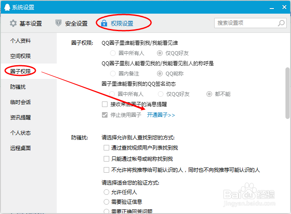Open the 基本设置 tab
The width and height of the screenshot is (291, 214).
coord(26,23)
